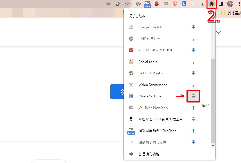This screenshot has width=241, height=163.
Task: Bookmark this page with the star icon
Action: [x=127, y=4]
